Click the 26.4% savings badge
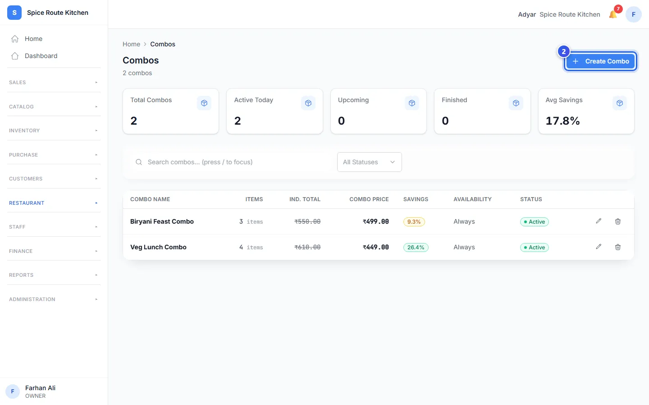 [416, 247]
